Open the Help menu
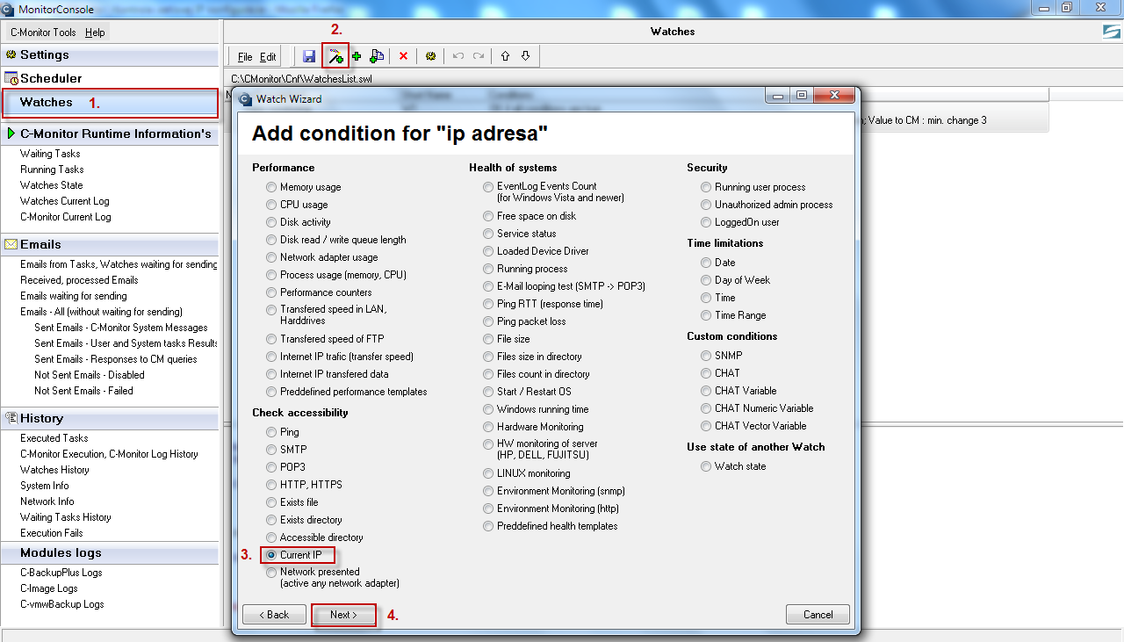This screenshot has height=642, width=1124. tap(95, 32)
